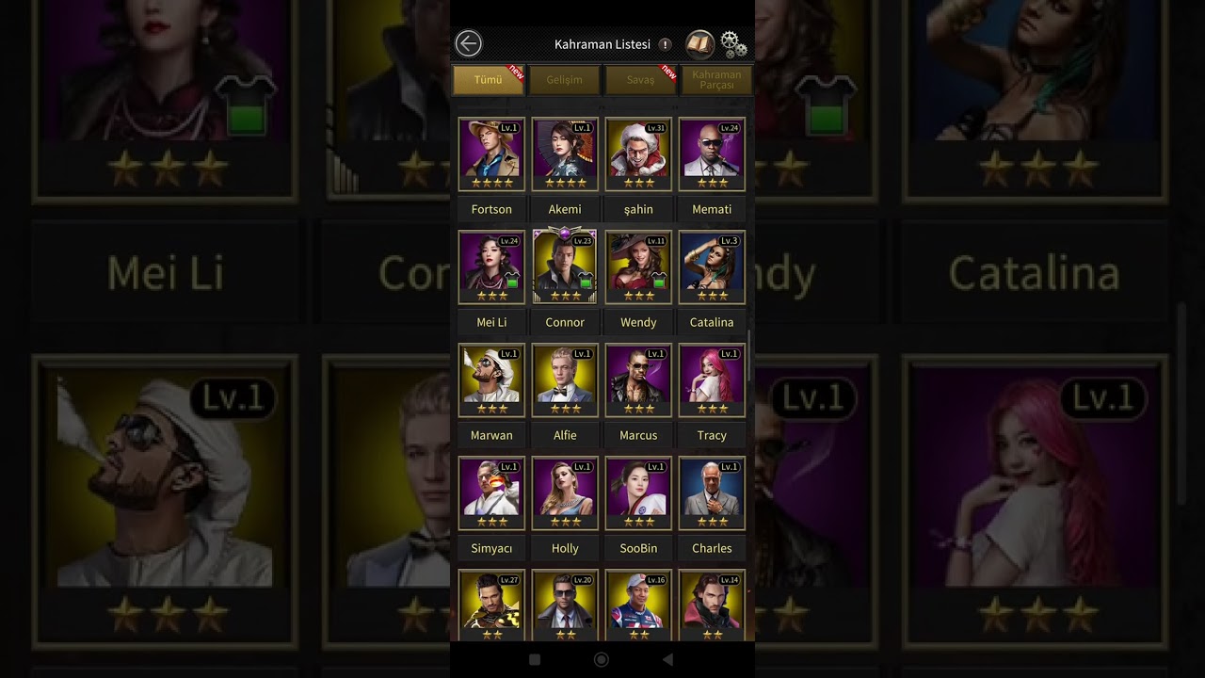This screenshot has height=678, width=1205.
Task: Open the gears settings icon
Action: (733, 44)
